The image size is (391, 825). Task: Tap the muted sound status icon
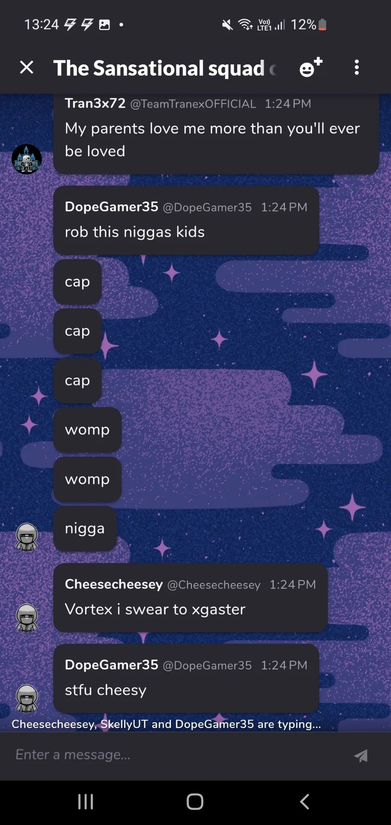point(227,25)
